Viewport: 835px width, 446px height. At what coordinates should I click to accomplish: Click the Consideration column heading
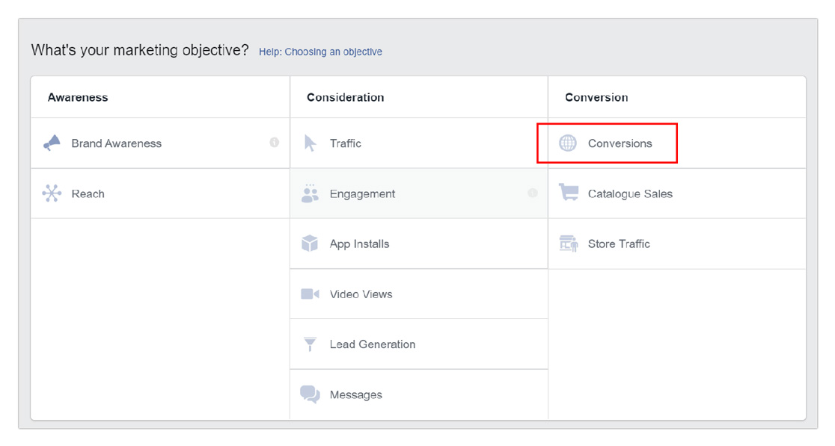tap(345, 97)
